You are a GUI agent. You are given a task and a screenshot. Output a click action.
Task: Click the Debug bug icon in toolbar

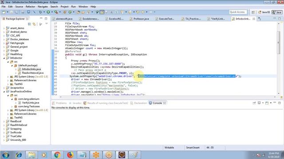pyautogui.click(x=40, y=12)
